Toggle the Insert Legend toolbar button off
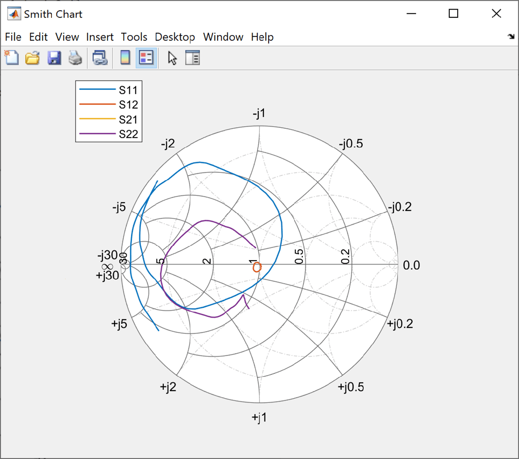519x459 pixels. (147, 57)
